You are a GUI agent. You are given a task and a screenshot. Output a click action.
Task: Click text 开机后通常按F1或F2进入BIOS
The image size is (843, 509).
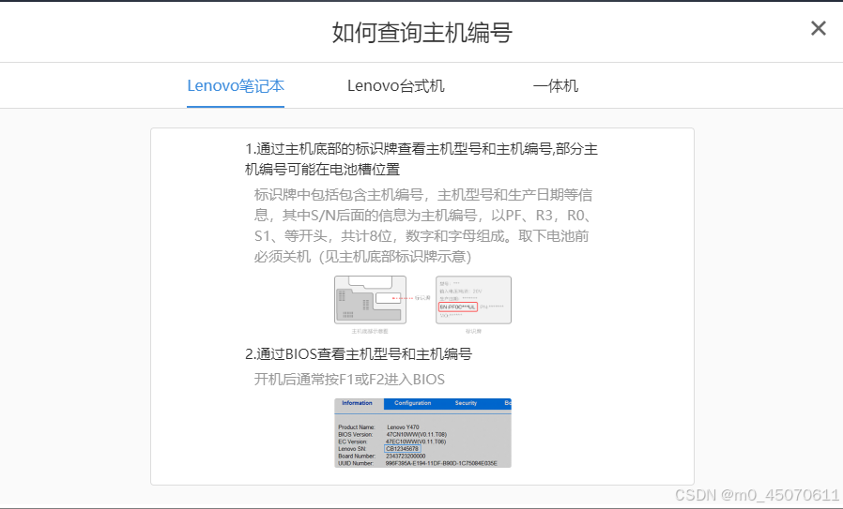pos(349,380)
